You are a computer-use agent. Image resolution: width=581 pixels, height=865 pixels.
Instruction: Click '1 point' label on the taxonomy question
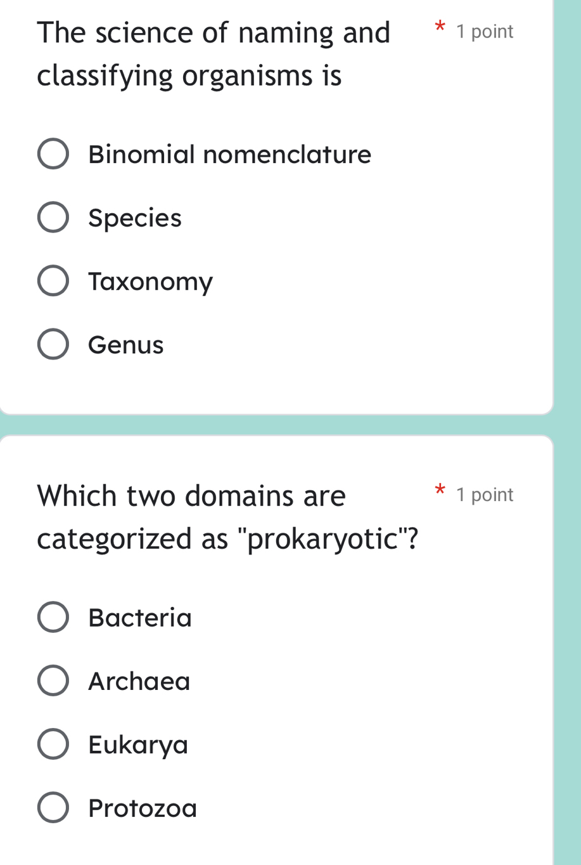pyautogui.click(x=485, y=31)
